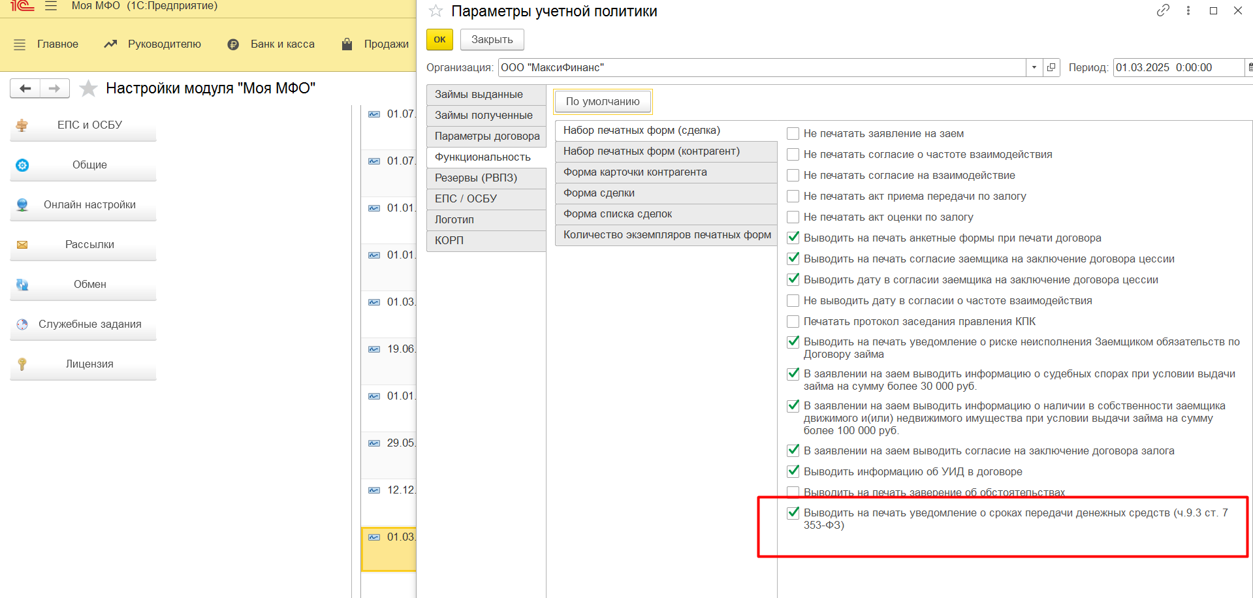Image resolution: width=1253 pixels, height=598 pixels.
Task: Open the КОРП tab
Action: pyautogui.click(x=486, y=241)
